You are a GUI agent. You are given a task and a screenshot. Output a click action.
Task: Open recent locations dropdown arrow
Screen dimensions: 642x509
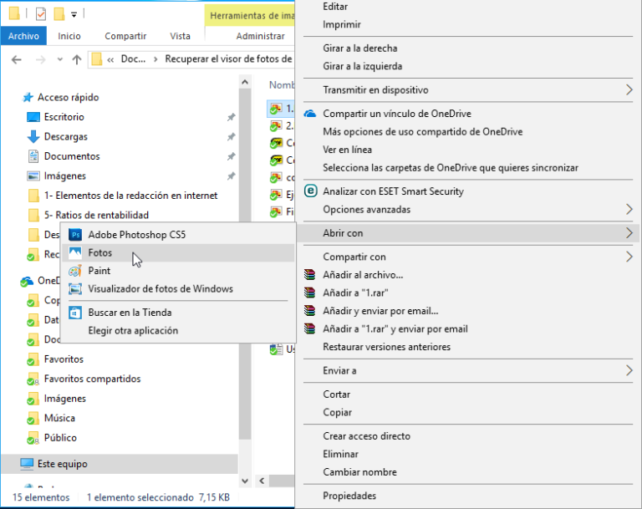click(x=60, y=60)
